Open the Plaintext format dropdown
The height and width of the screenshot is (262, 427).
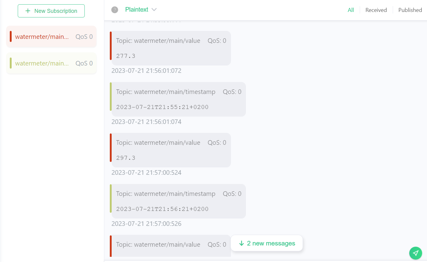pos(137,10)
